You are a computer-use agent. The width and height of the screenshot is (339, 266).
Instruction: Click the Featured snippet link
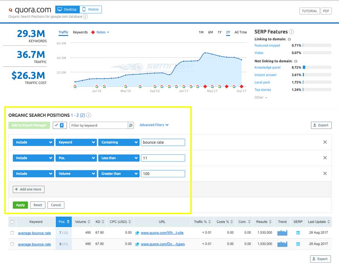pos(267,45)
